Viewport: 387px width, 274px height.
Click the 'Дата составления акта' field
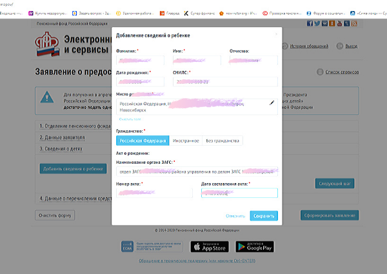239,193
